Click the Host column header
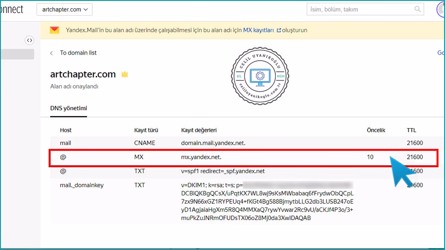 [65, 130]
